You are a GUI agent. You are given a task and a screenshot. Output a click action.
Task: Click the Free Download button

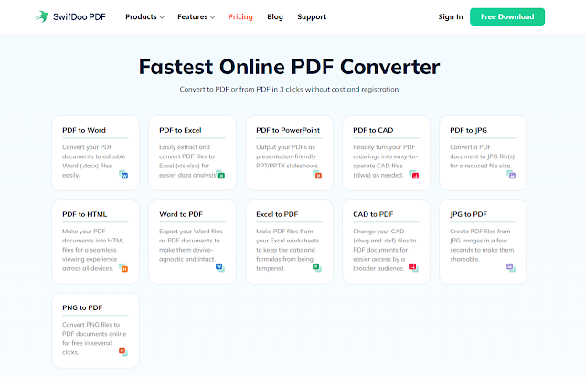click(507, 16)
